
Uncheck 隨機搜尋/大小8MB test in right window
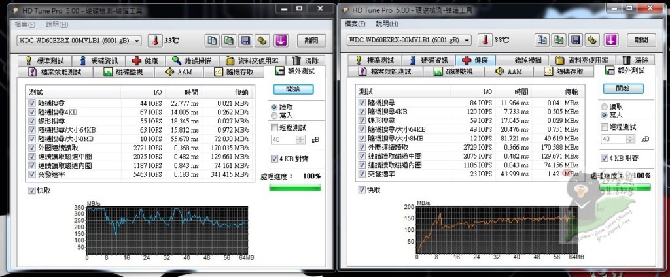point(362,138)
